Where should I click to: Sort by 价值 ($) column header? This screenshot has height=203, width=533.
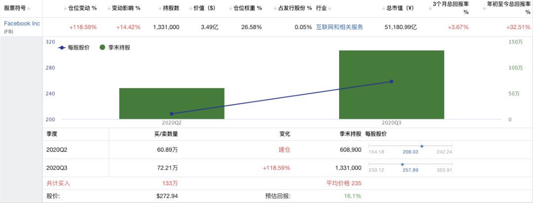pos(202,8)
